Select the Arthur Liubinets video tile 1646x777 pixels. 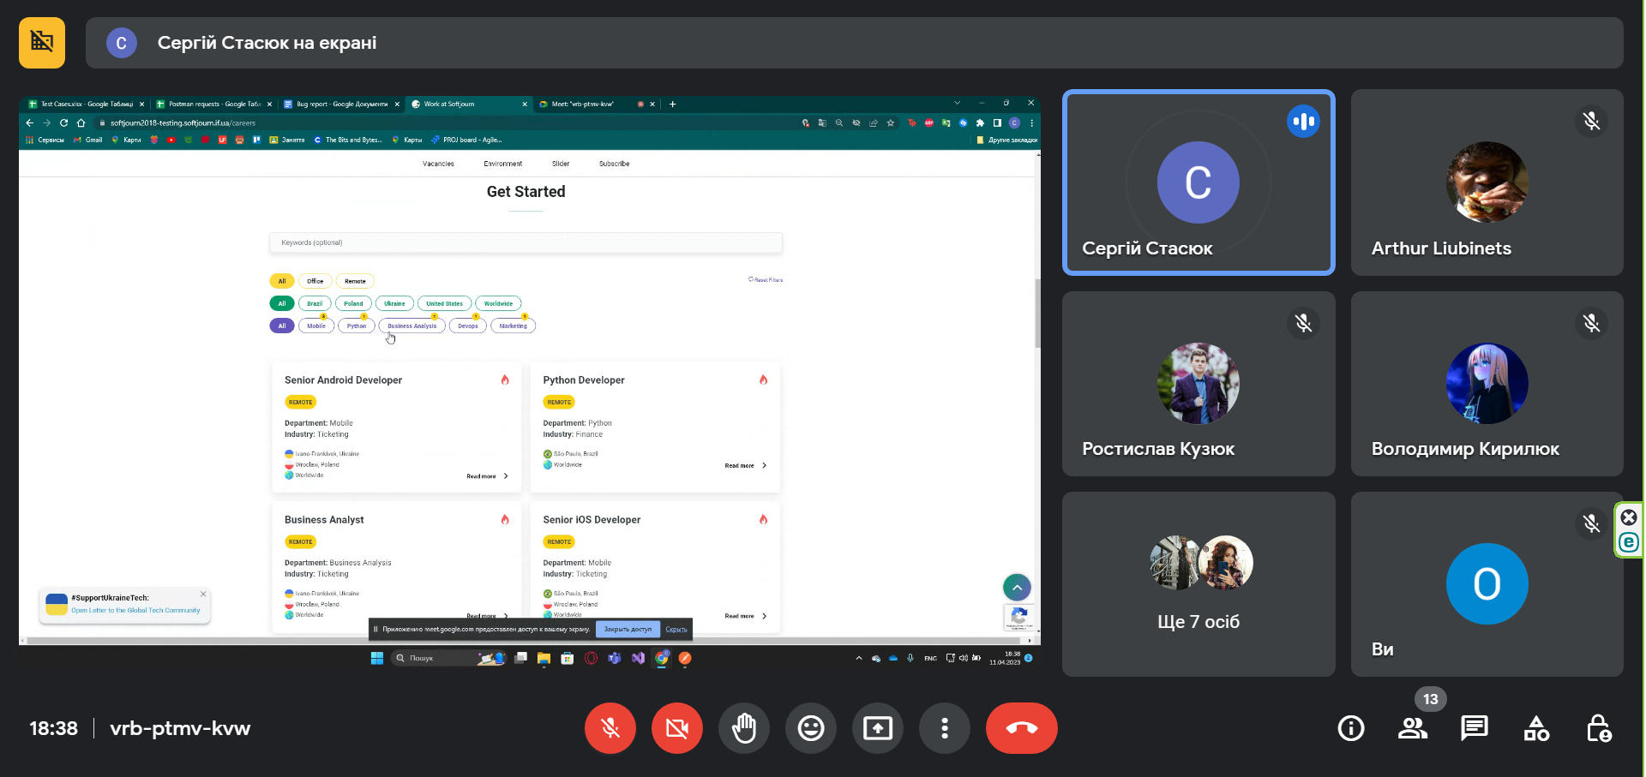(x=1487, y=182)
